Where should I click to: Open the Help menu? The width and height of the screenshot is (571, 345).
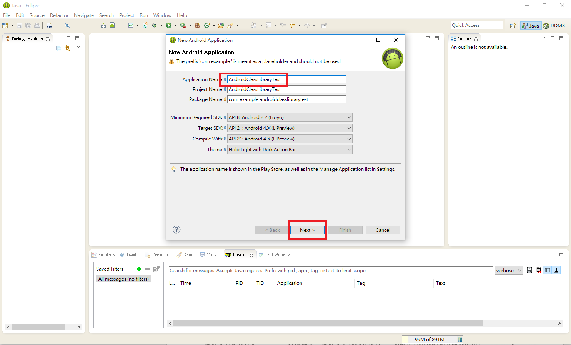click(x=182, y=15)
